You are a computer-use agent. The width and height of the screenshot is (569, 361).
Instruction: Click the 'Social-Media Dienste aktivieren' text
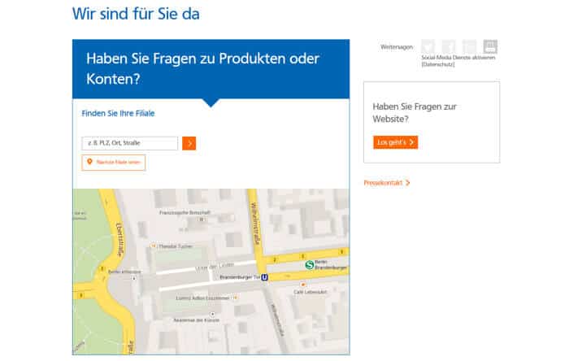(458, 58)
